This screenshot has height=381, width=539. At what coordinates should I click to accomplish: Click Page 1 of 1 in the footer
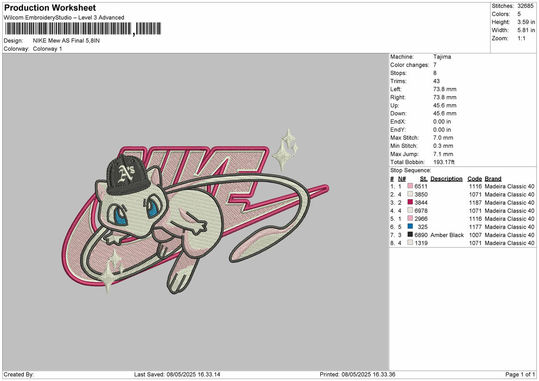point(520,374)
